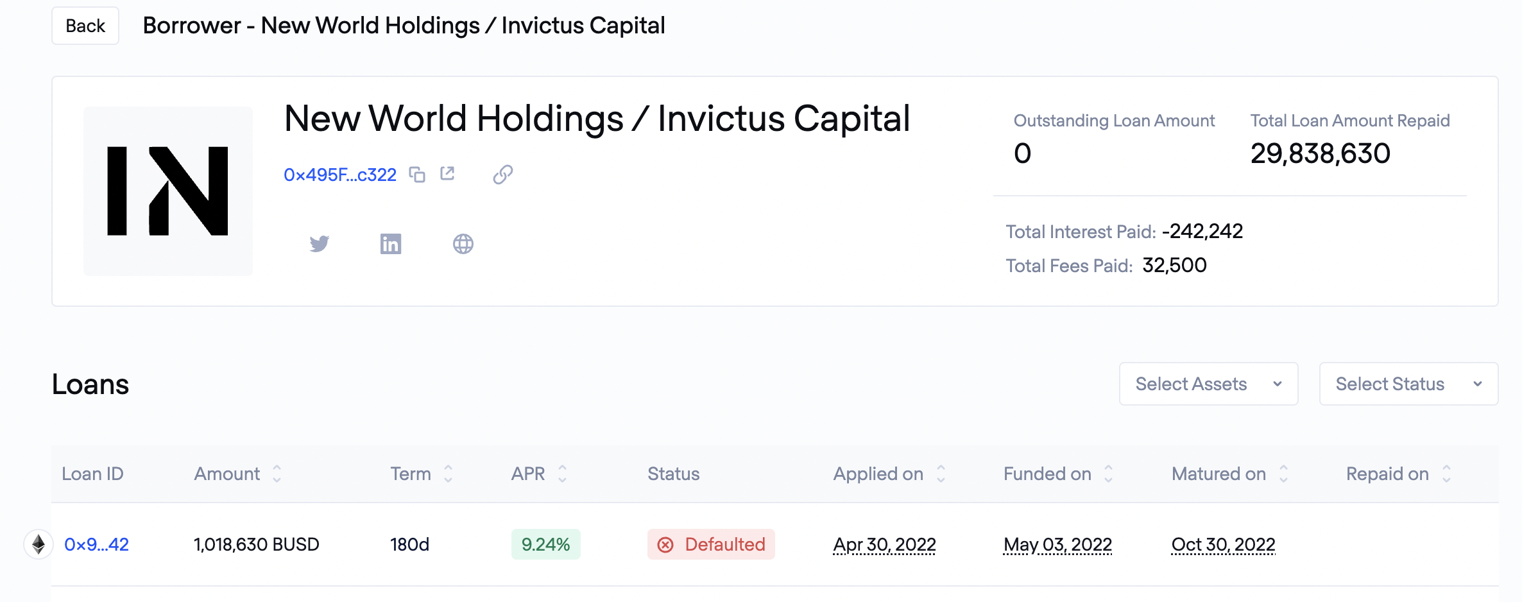Sort loans by APR column
Screen dimensions: 1522x602
[562, 474]
